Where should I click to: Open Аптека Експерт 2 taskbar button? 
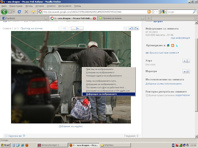(52, 145)
